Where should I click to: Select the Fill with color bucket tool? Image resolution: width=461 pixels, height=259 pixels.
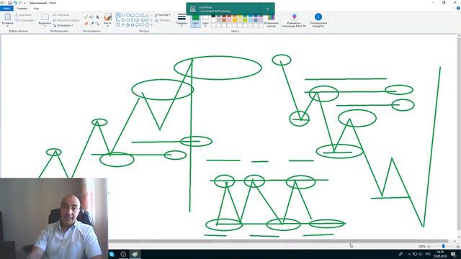(91, 17)
